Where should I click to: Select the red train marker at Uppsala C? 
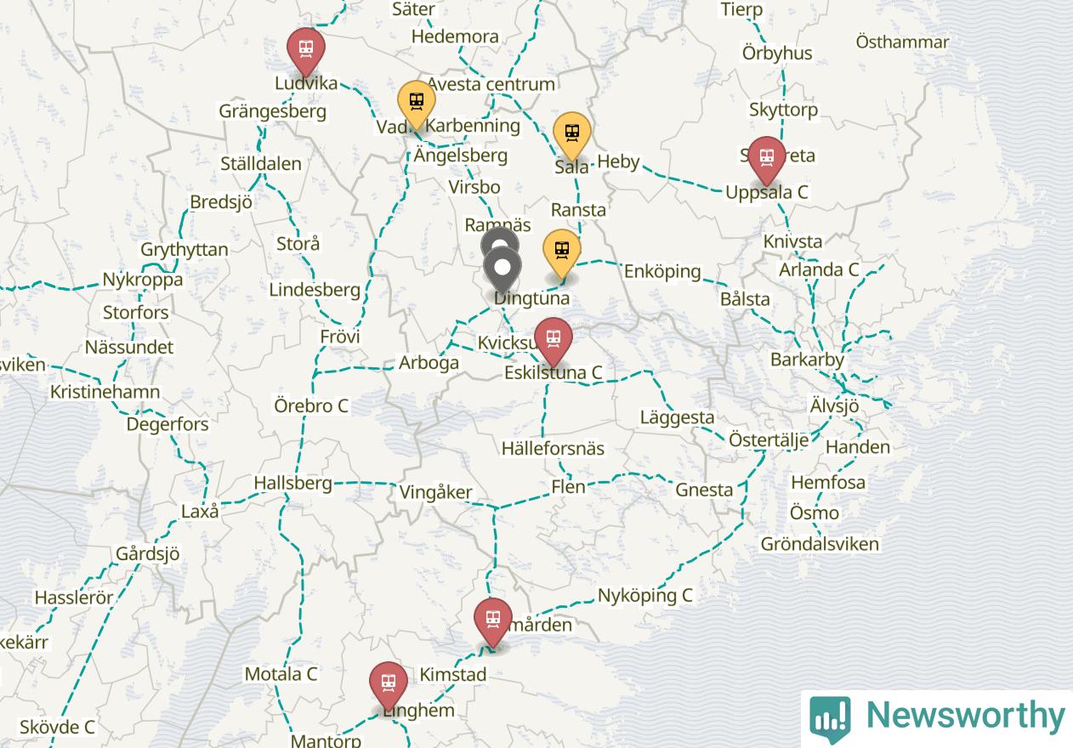[767, 160]
